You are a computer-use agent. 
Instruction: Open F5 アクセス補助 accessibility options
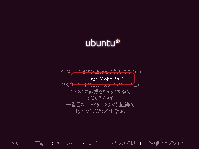click(x=120, y=143)
